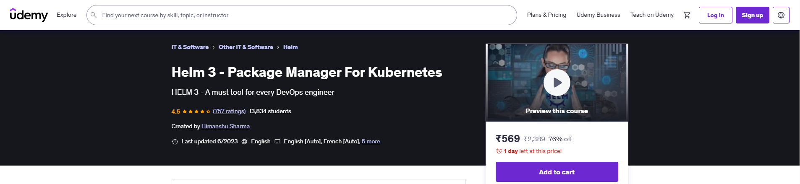Click the search magnifier icon
This screenshot has height=184, width=800.
94,15
